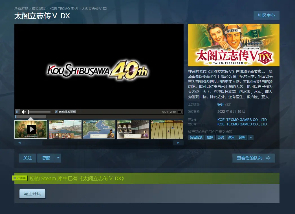Go to 模拟游戏 breadcrumb

coord(39,9)
